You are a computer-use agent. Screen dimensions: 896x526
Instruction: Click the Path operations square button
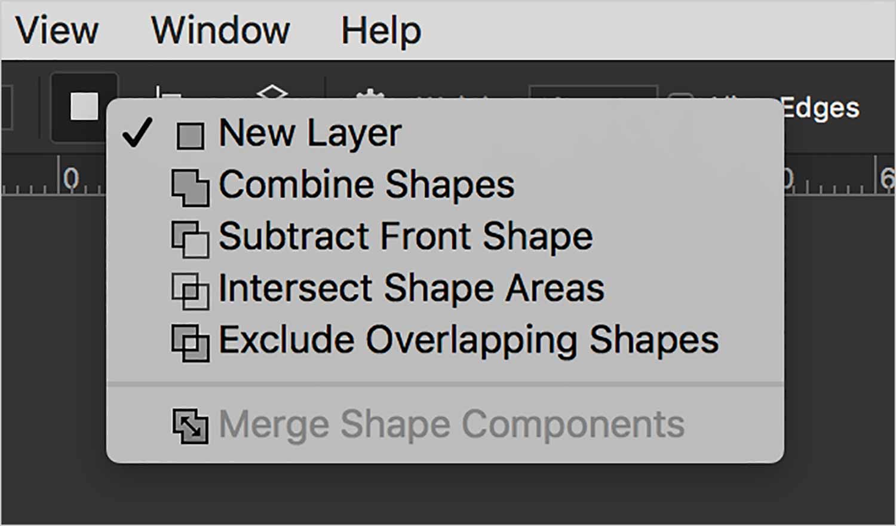84,106
